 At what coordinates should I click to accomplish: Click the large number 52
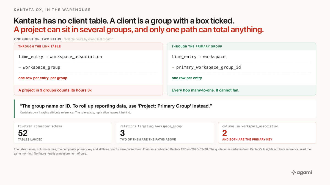pyautogui.click(x=23, y=133)
